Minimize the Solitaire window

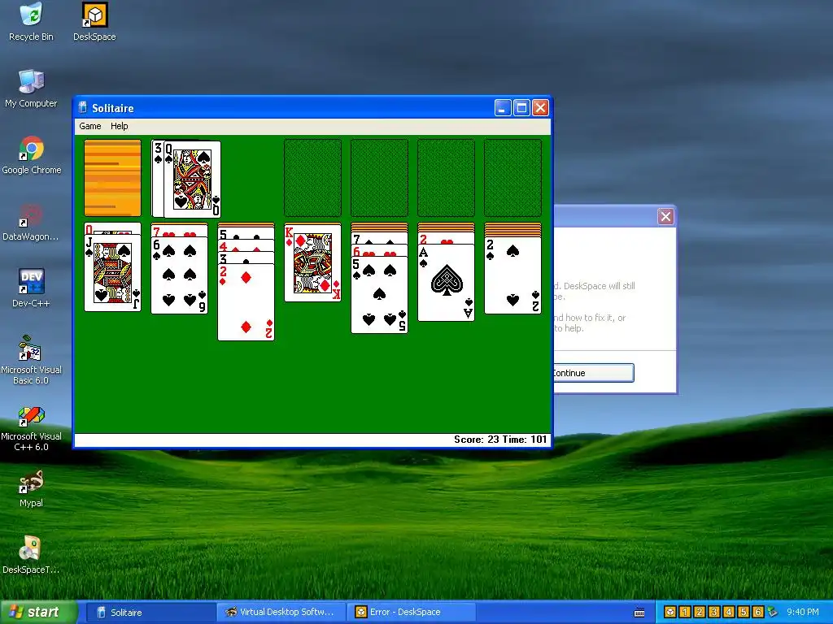[503, 108]
